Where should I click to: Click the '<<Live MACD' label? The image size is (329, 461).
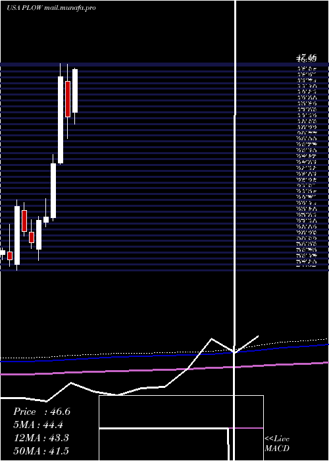pos(277,443)
